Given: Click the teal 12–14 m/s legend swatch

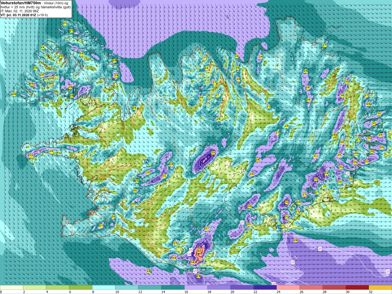Looking at the screenshot, I should [150, 288].
